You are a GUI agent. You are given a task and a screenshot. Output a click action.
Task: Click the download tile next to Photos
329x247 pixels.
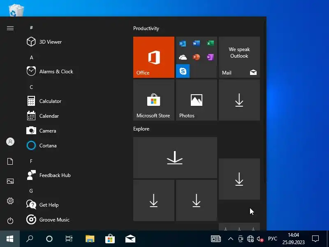pyautogui.click(x=239, y=100)
